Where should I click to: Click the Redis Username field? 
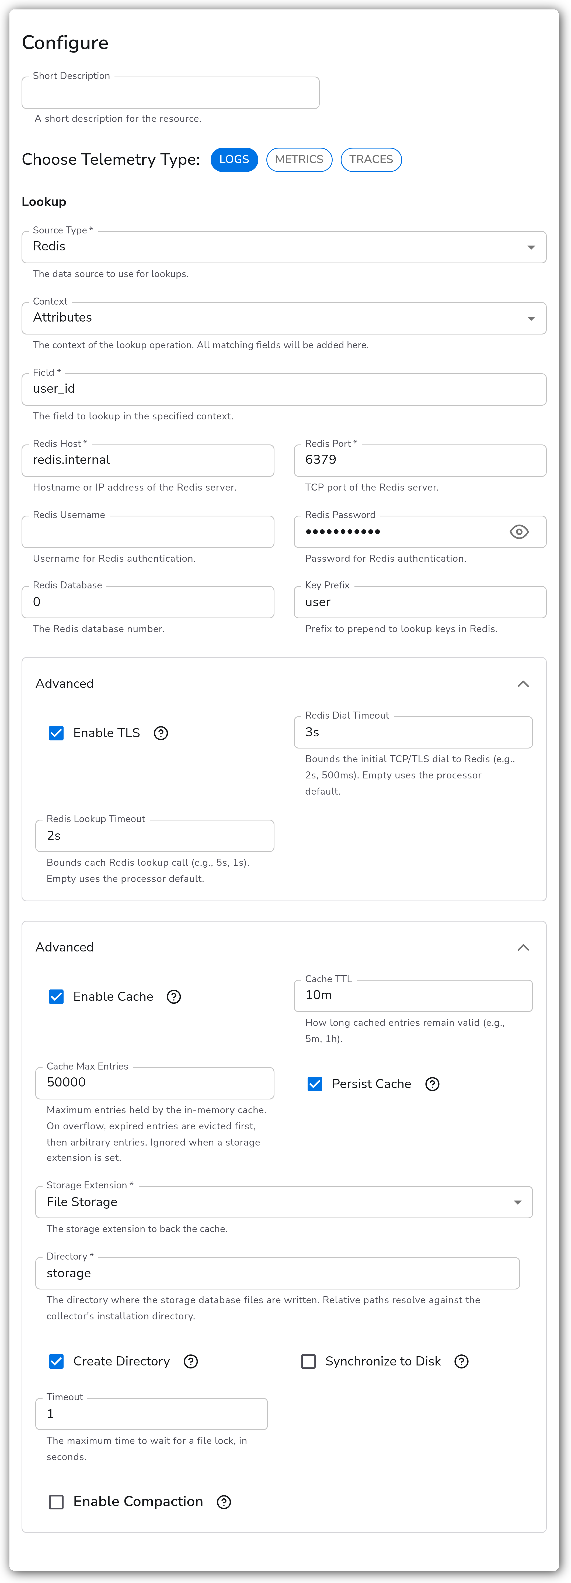coord(148,532)
